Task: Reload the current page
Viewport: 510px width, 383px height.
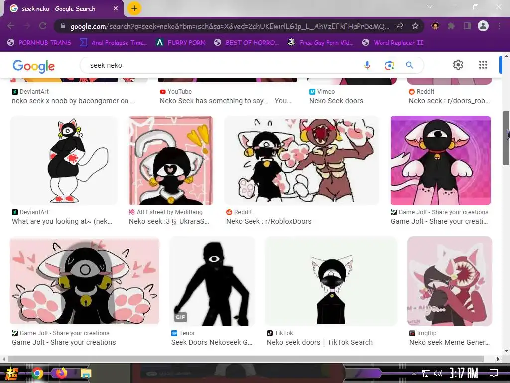Action: coord(43,26)
